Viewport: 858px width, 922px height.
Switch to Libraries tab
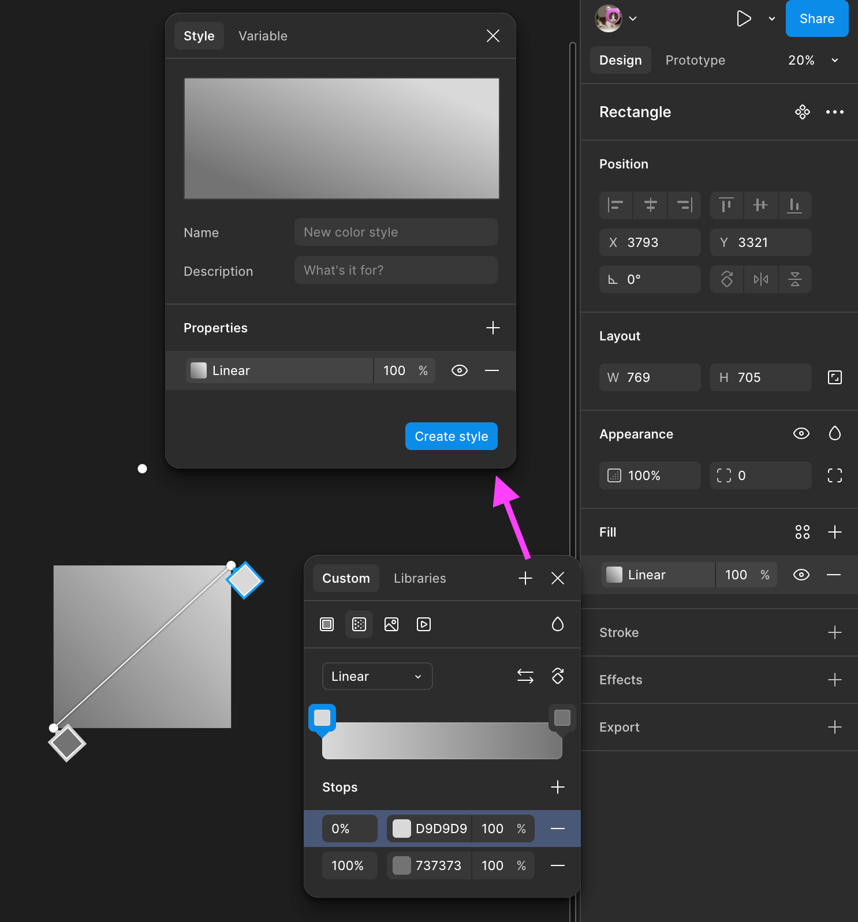click(x=420, y=578)
